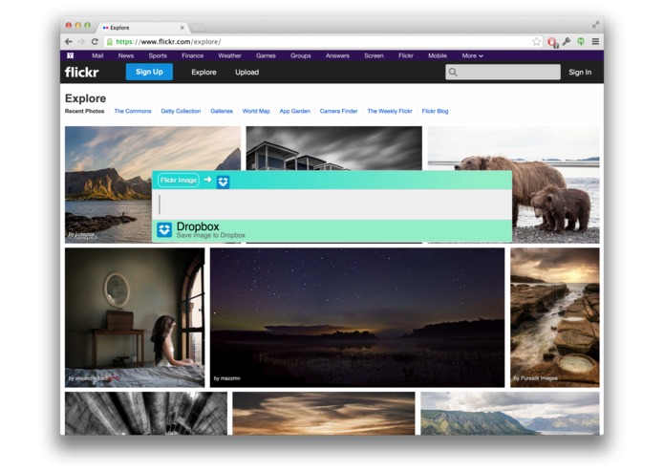The width and height of the screenshot is (664, 472).
Task: Open the woman sitting by window photo
Action: (x=135, y=317)
